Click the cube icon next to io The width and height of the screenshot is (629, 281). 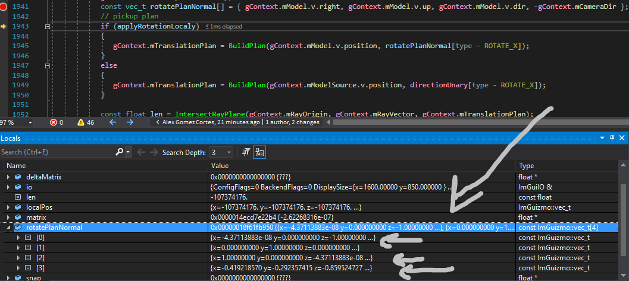(18, 187)
